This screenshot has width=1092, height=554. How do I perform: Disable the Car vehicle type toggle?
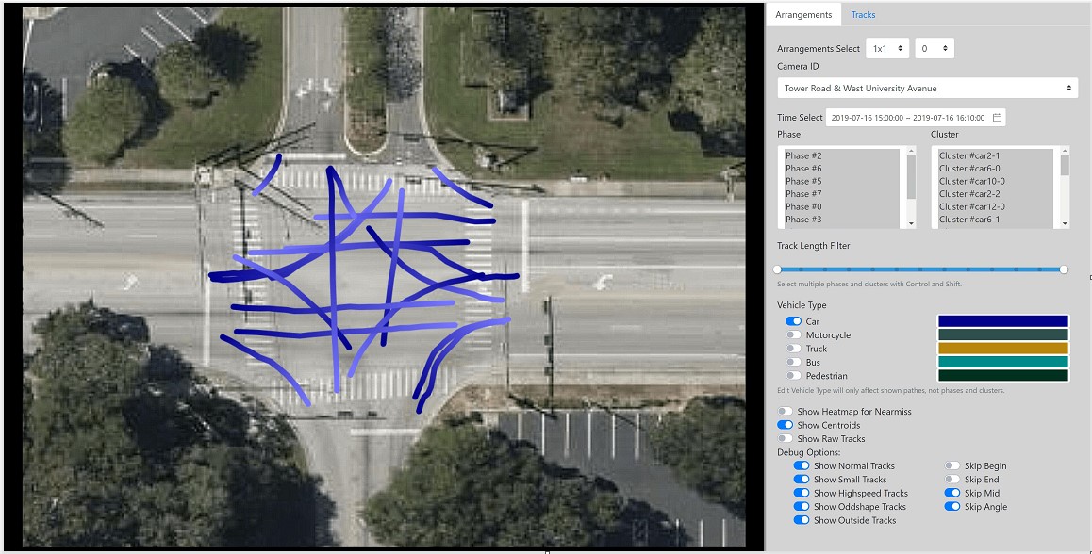pos(793,321)
